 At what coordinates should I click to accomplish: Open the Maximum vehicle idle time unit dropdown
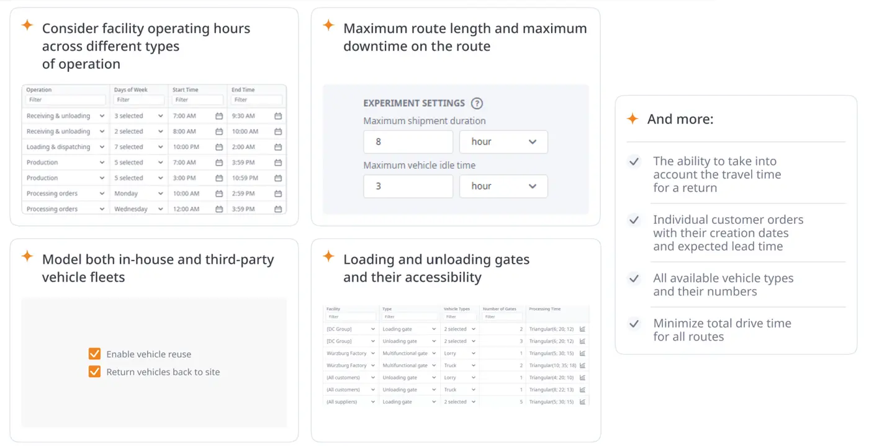(503, 186)
